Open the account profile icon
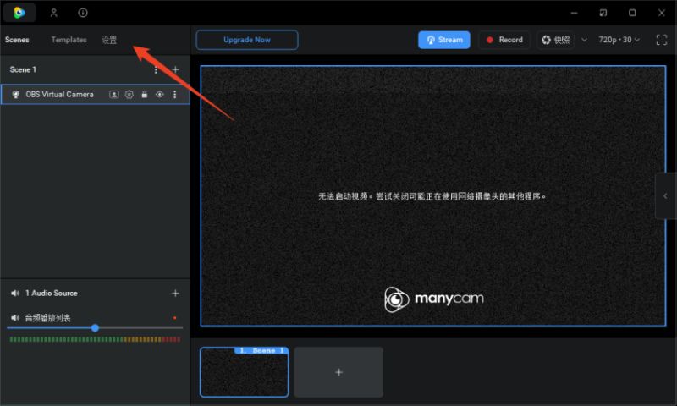Screen dimensions: 677x406 (x=53, y=13)
